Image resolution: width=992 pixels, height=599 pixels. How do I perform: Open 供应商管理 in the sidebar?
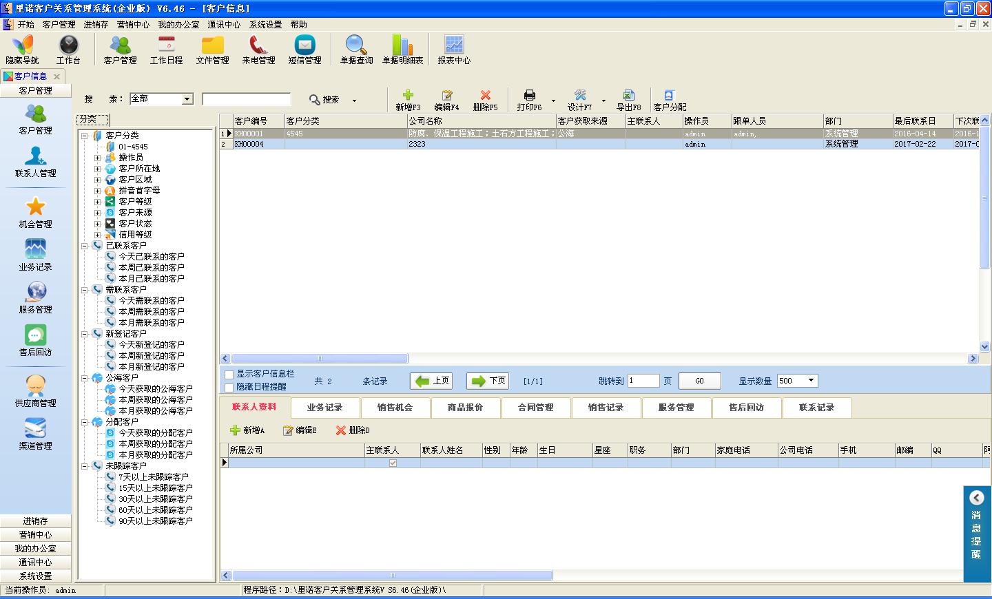pos(36,392)
